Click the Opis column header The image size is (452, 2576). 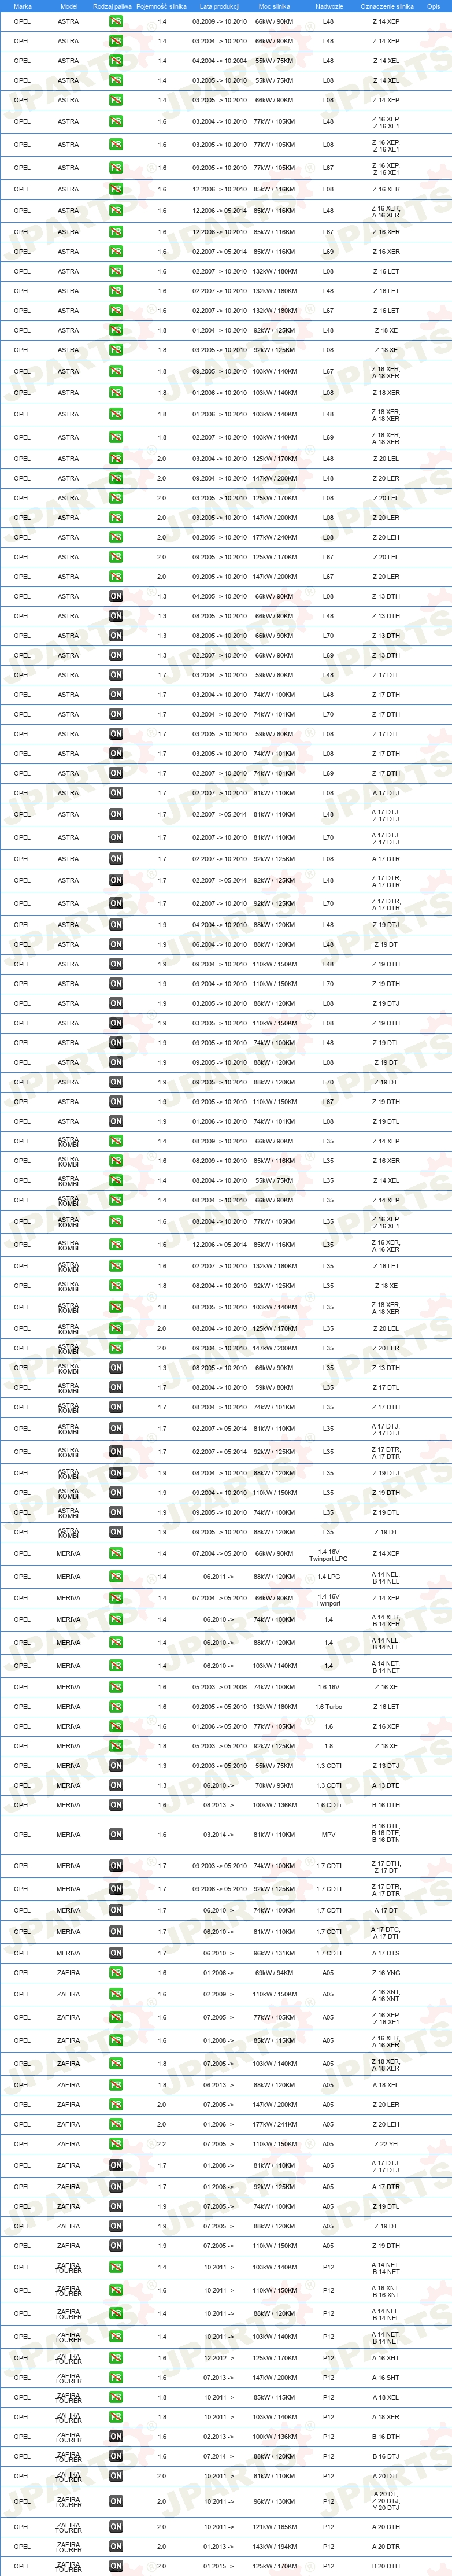tap(433, 6)
